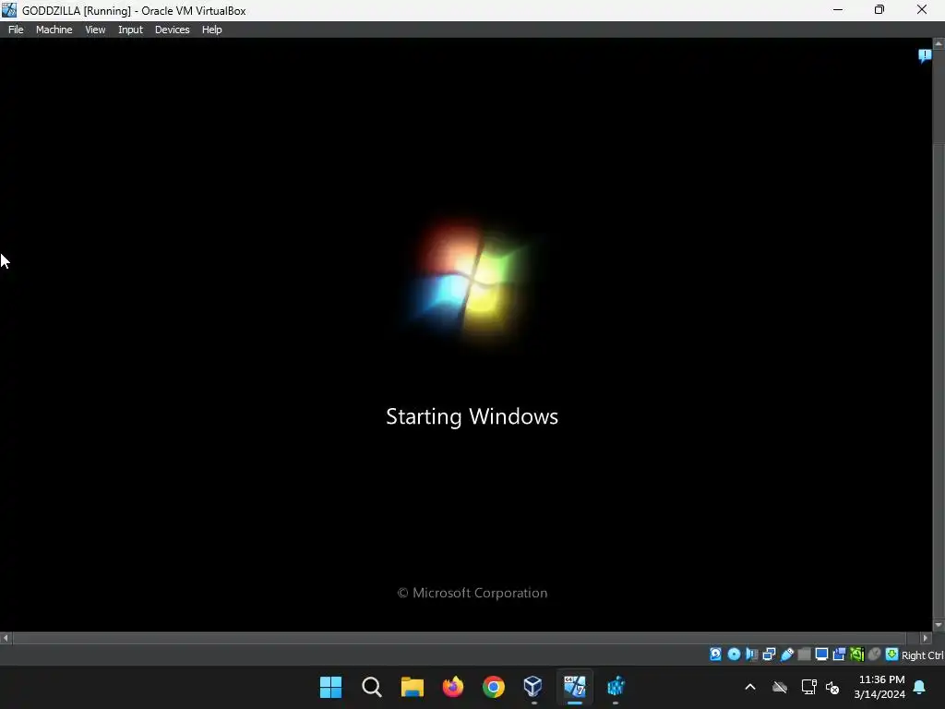Open the Help menu
The height and width of the screenshot is (709, 945).
coord(211,30)
